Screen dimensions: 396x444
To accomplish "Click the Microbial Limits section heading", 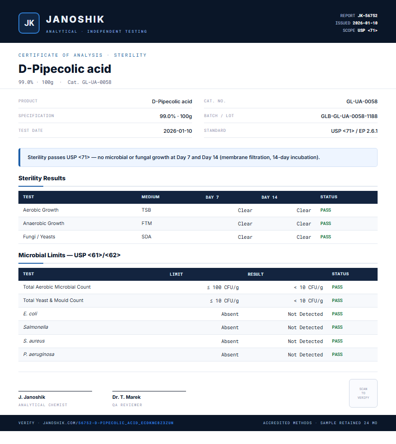I will coord(69,255).
